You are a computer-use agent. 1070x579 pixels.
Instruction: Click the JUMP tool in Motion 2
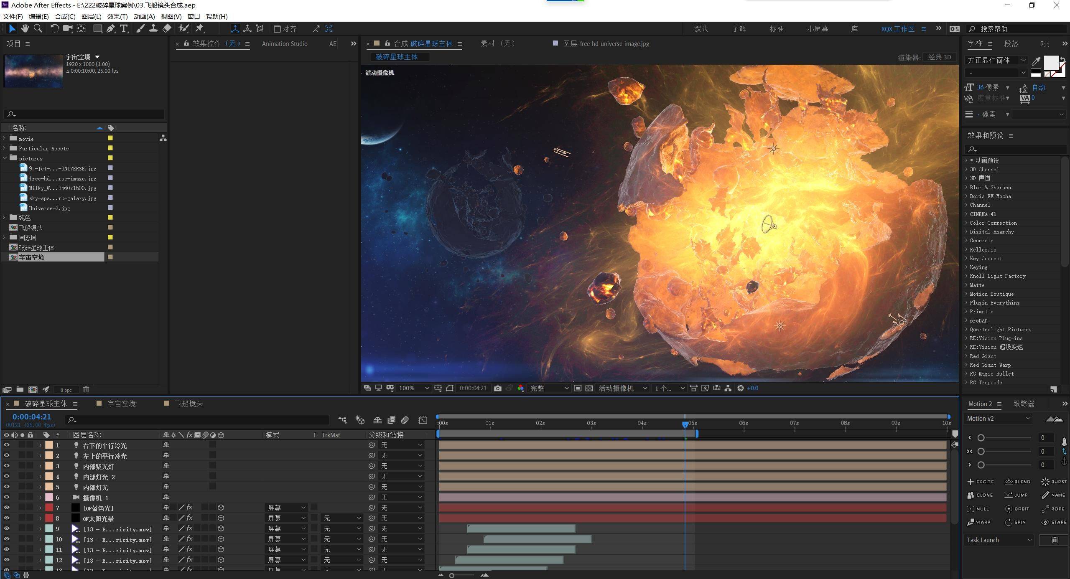pos(1016,495)
